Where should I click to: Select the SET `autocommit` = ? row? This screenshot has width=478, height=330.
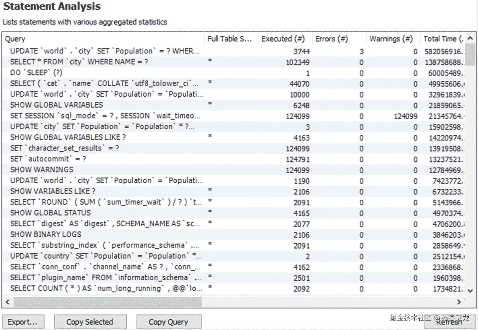[x=234, y=159]
